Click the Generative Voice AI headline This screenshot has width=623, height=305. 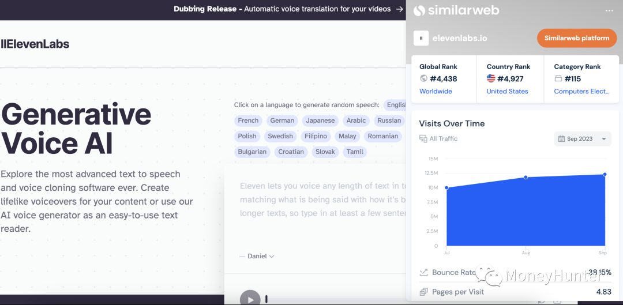pyautogui.click(x=76, y=128)
